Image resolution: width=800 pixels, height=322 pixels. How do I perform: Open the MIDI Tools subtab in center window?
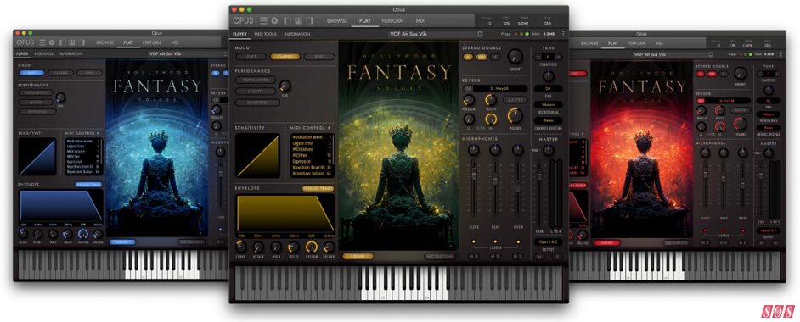264,34
